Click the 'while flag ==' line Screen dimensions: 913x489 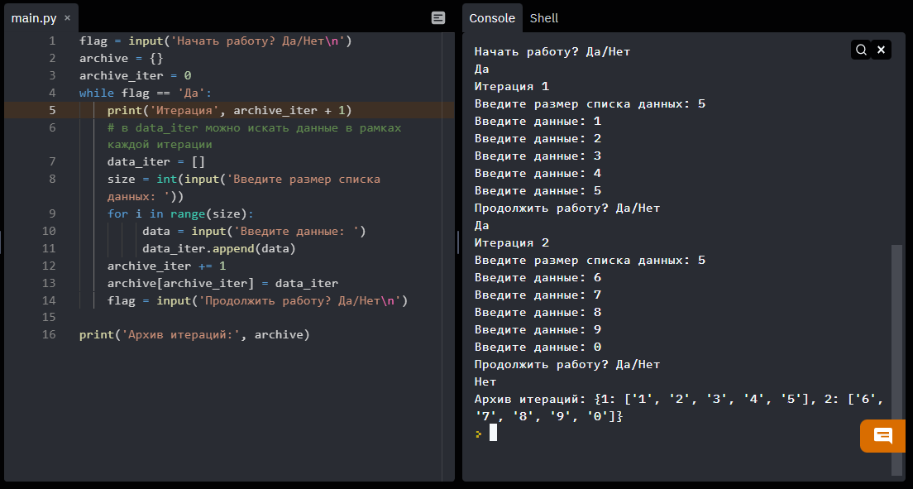(146, 93)
